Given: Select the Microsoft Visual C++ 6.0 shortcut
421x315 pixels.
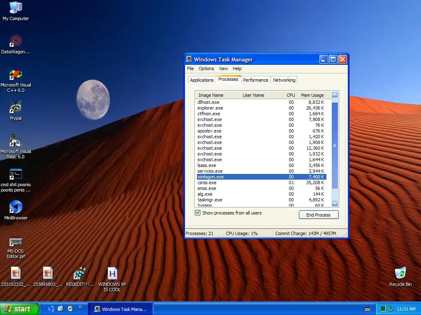Looking at the screenshot, I should tap(16, 80).
